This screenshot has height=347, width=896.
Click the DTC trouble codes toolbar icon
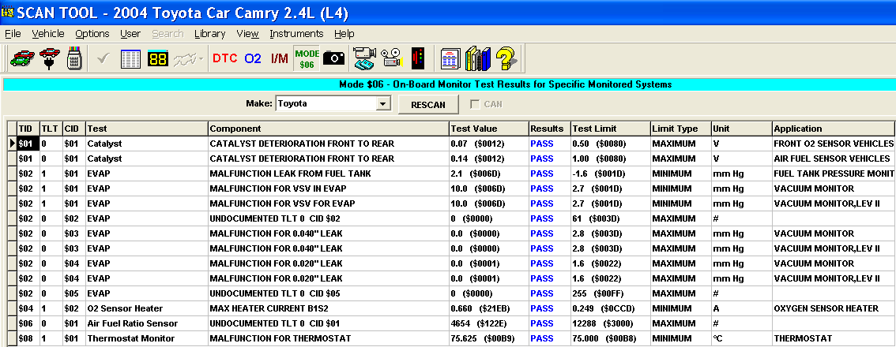pyautogui.click(x=224, y=58)
